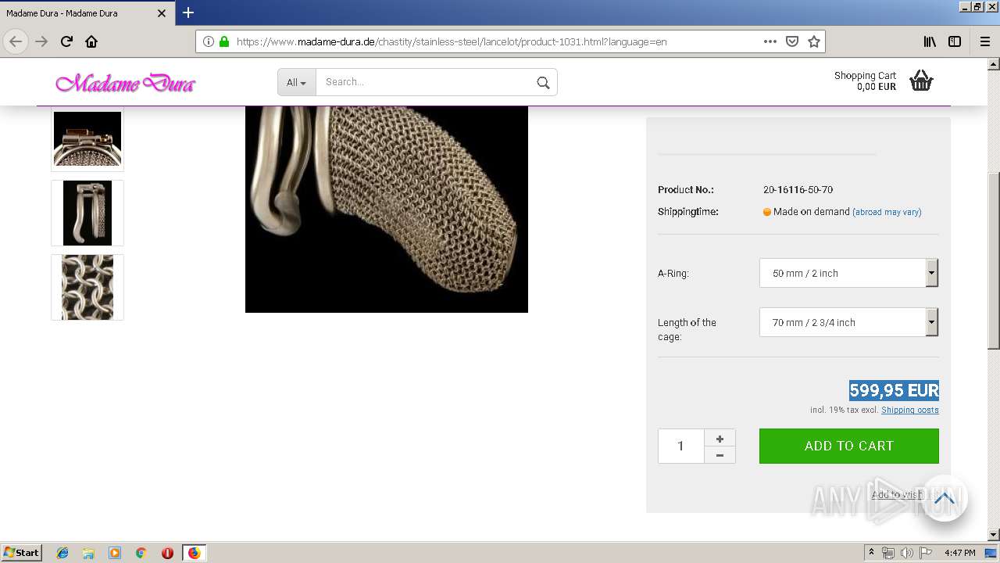Open the Shipping costs link
The height and width of the screenshot is (563, 1000).
coord(910,410)
